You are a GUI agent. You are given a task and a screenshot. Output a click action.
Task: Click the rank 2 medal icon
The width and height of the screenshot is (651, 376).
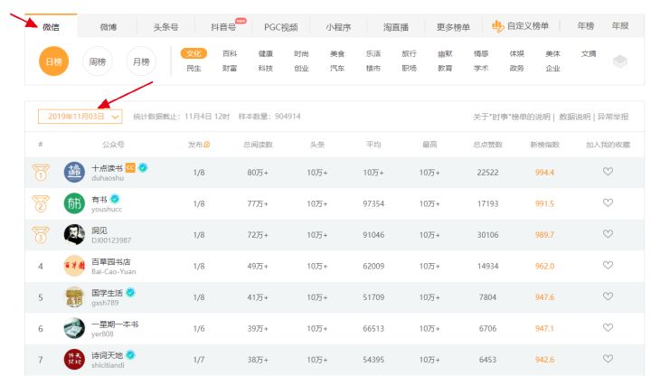41,203
